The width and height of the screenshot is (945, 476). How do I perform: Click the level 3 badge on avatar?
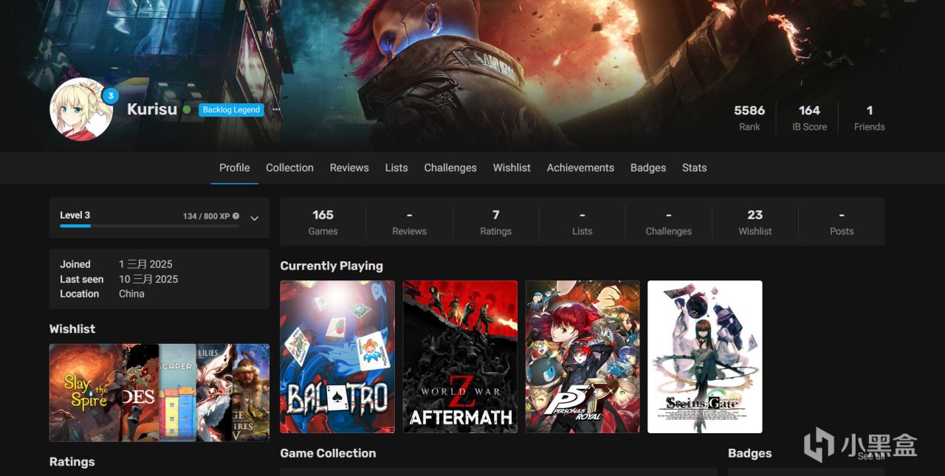[110, 96]
